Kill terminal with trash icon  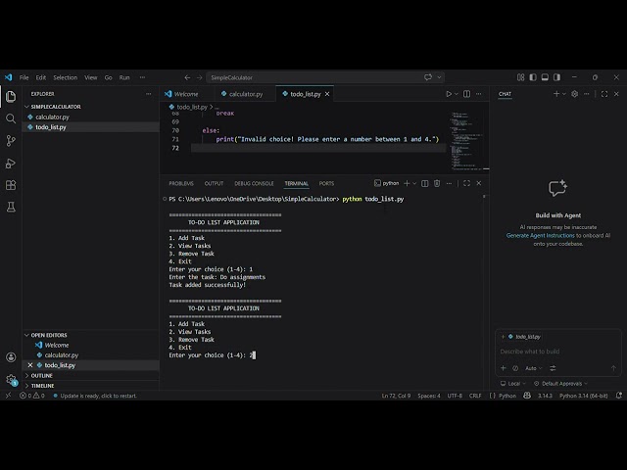click(x=437, y=183)
